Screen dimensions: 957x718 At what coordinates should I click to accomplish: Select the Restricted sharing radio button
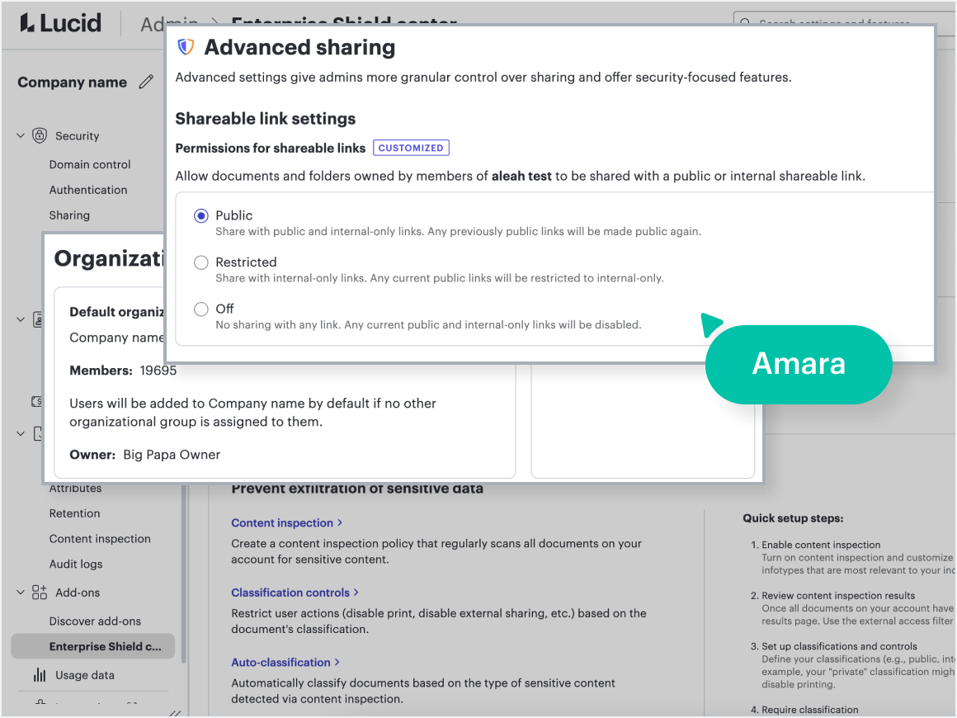(200, 262)
